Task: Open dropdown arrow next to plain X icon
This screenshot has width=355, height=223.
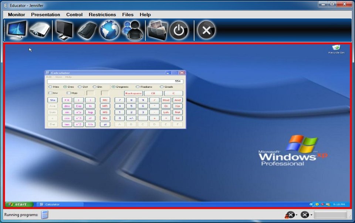Action: (x=311, y=215)
